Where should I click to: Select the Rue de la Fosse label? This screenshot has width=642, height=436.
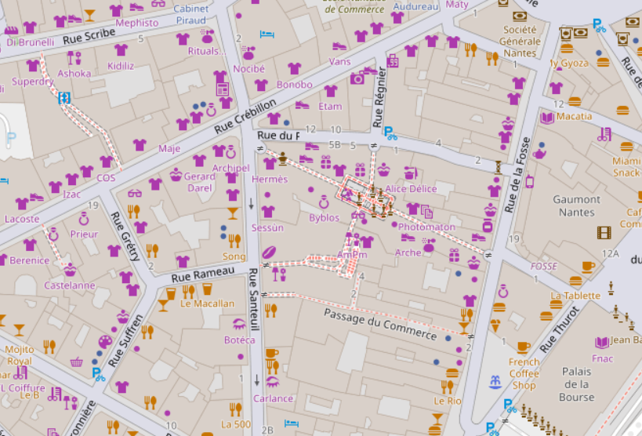(517, 175)
